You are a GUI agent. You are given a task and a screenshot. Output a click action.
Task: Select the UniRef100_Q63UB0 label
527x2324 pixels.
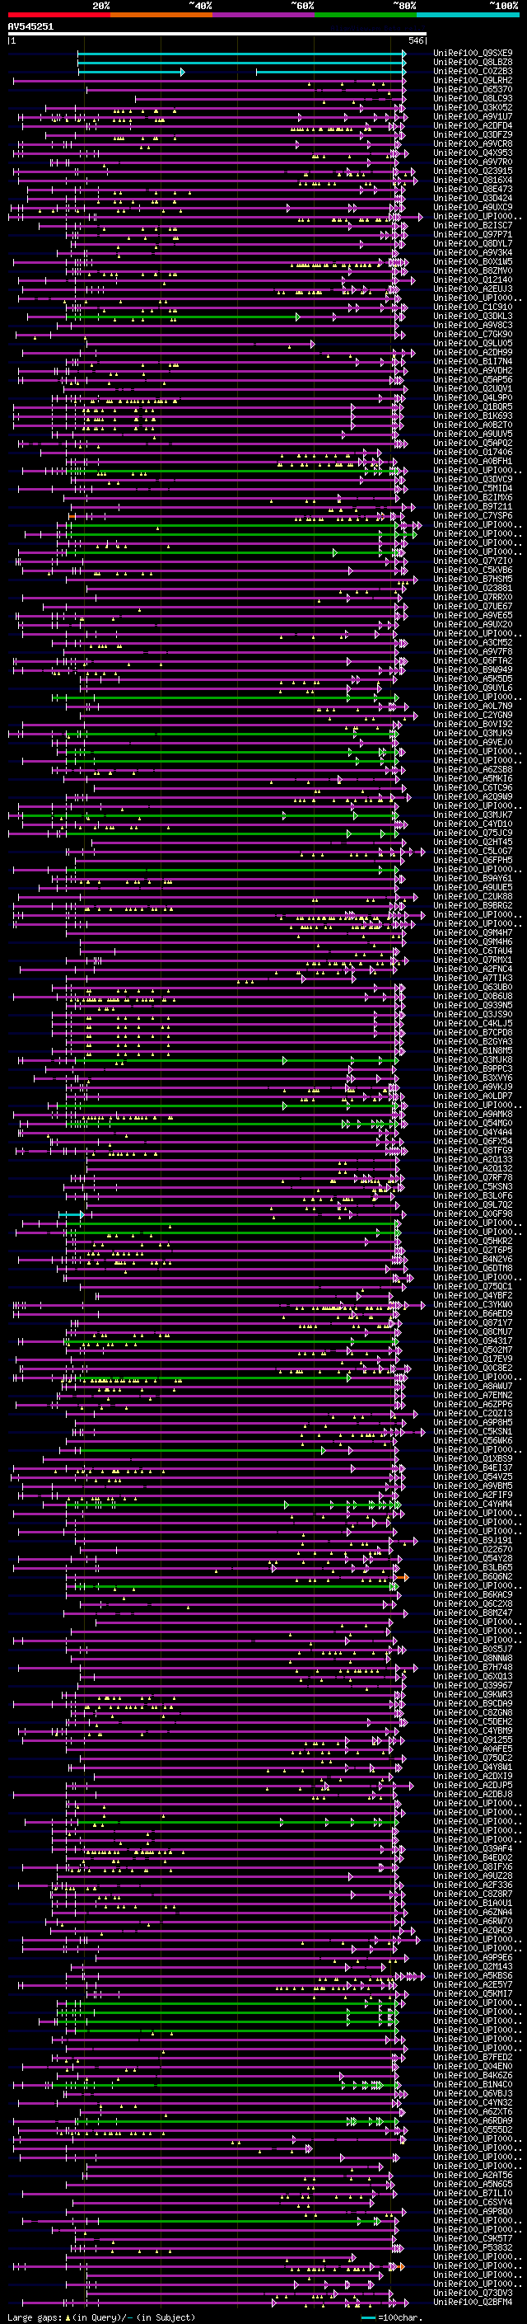(473, 987)
